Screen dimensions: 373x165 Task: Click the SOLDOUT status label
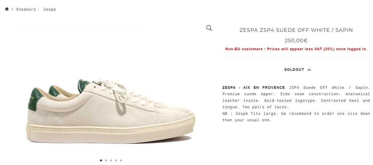point(294,70)
